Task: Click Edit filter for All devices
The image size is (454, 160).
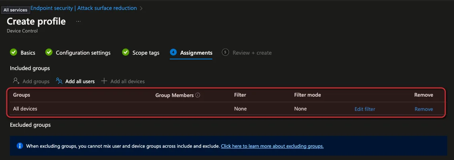Action: [x=365, y=109]
